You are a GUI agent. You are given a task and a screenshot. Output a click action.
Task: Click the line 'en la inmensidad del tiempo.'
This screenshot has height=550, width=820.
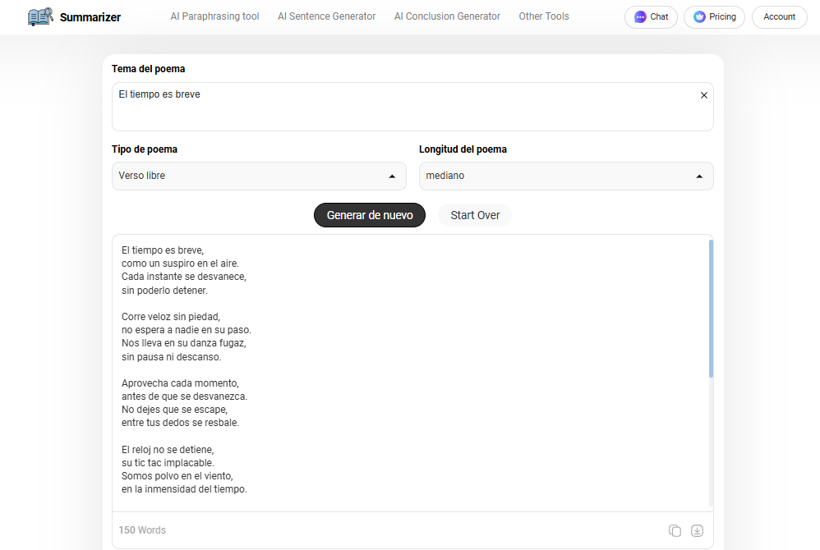(x=184, y=489)
